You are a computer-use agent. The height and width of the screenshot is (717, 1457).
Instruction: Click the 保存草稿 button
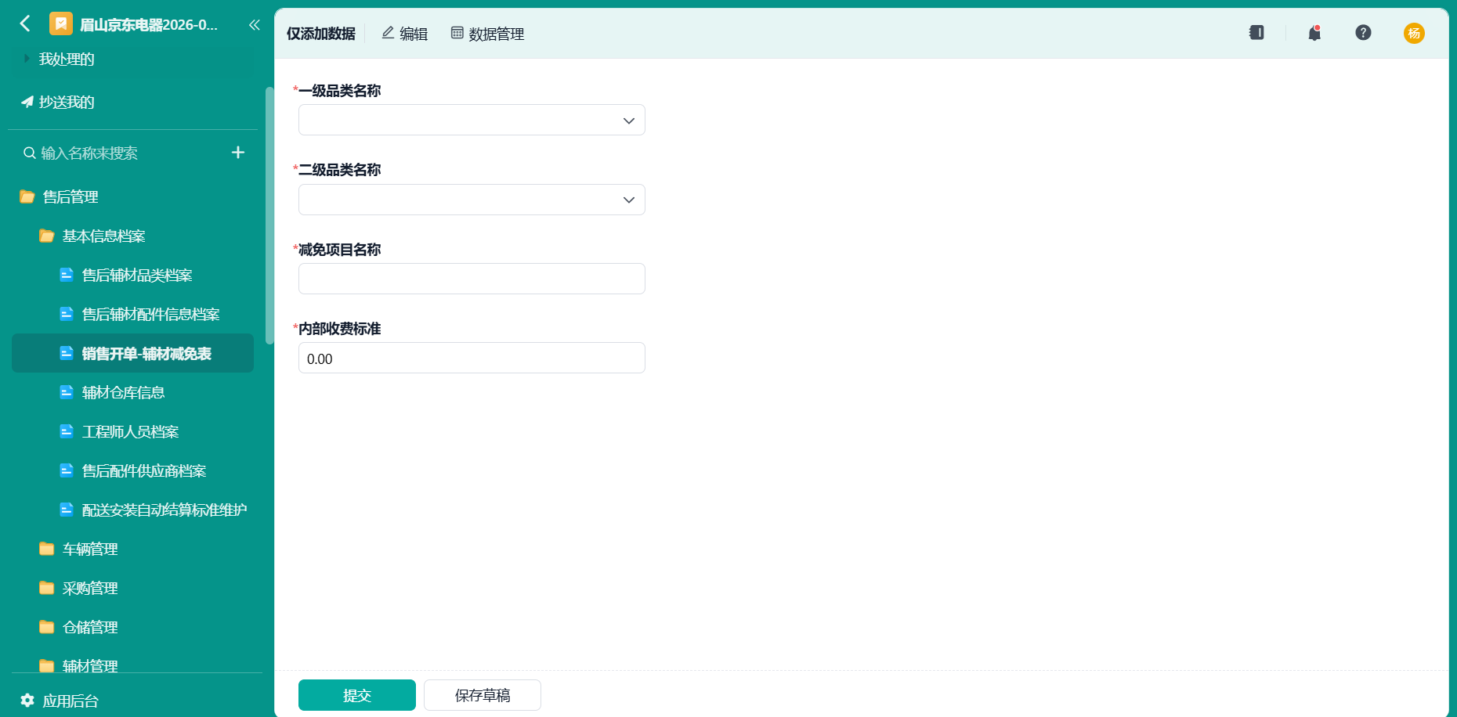483,695
